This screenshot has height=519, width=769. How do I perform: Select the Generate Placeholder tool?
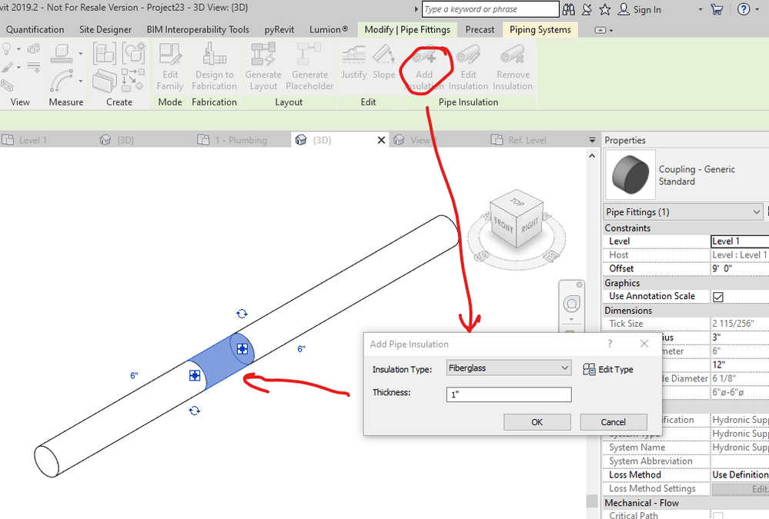point(309,67)
